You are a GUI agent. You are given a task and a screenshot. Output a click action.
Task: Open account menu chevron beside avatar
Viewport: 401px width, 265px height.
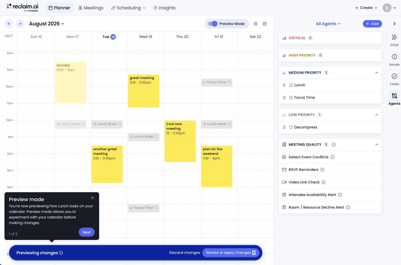click(x=395, y=8)
